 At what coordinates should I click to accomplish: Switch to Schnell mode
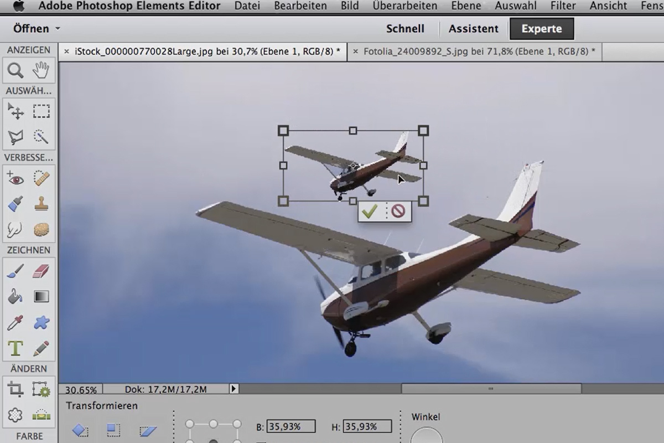click(x=405, y=29)
